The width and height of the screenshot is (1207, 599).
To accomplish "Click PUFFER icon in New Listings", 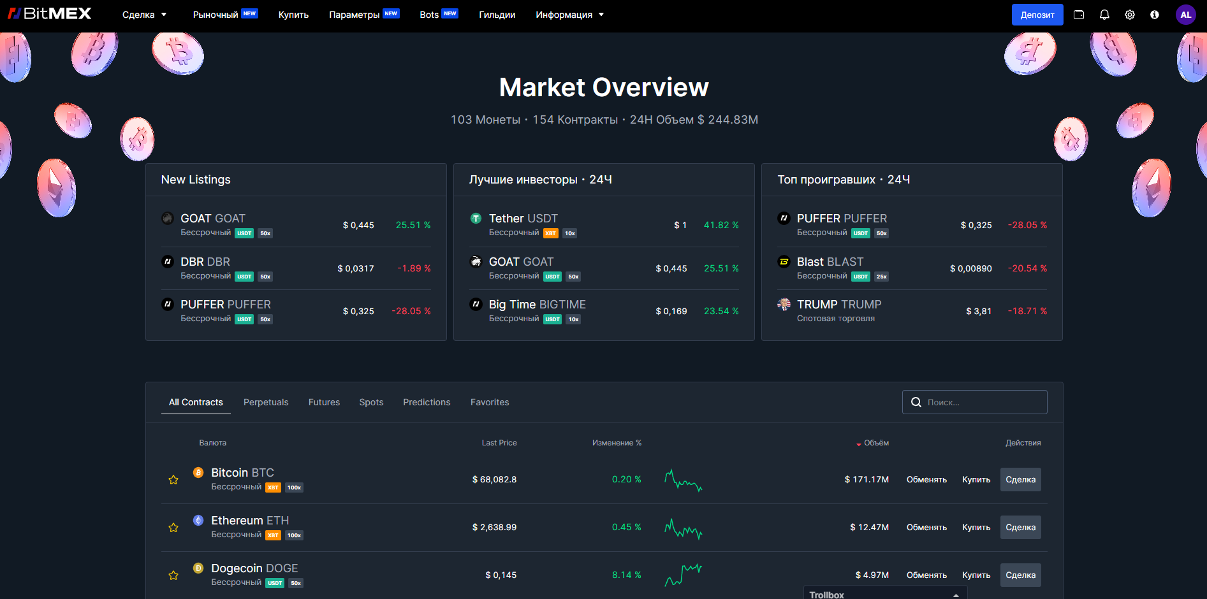I will tap(168, 304).
